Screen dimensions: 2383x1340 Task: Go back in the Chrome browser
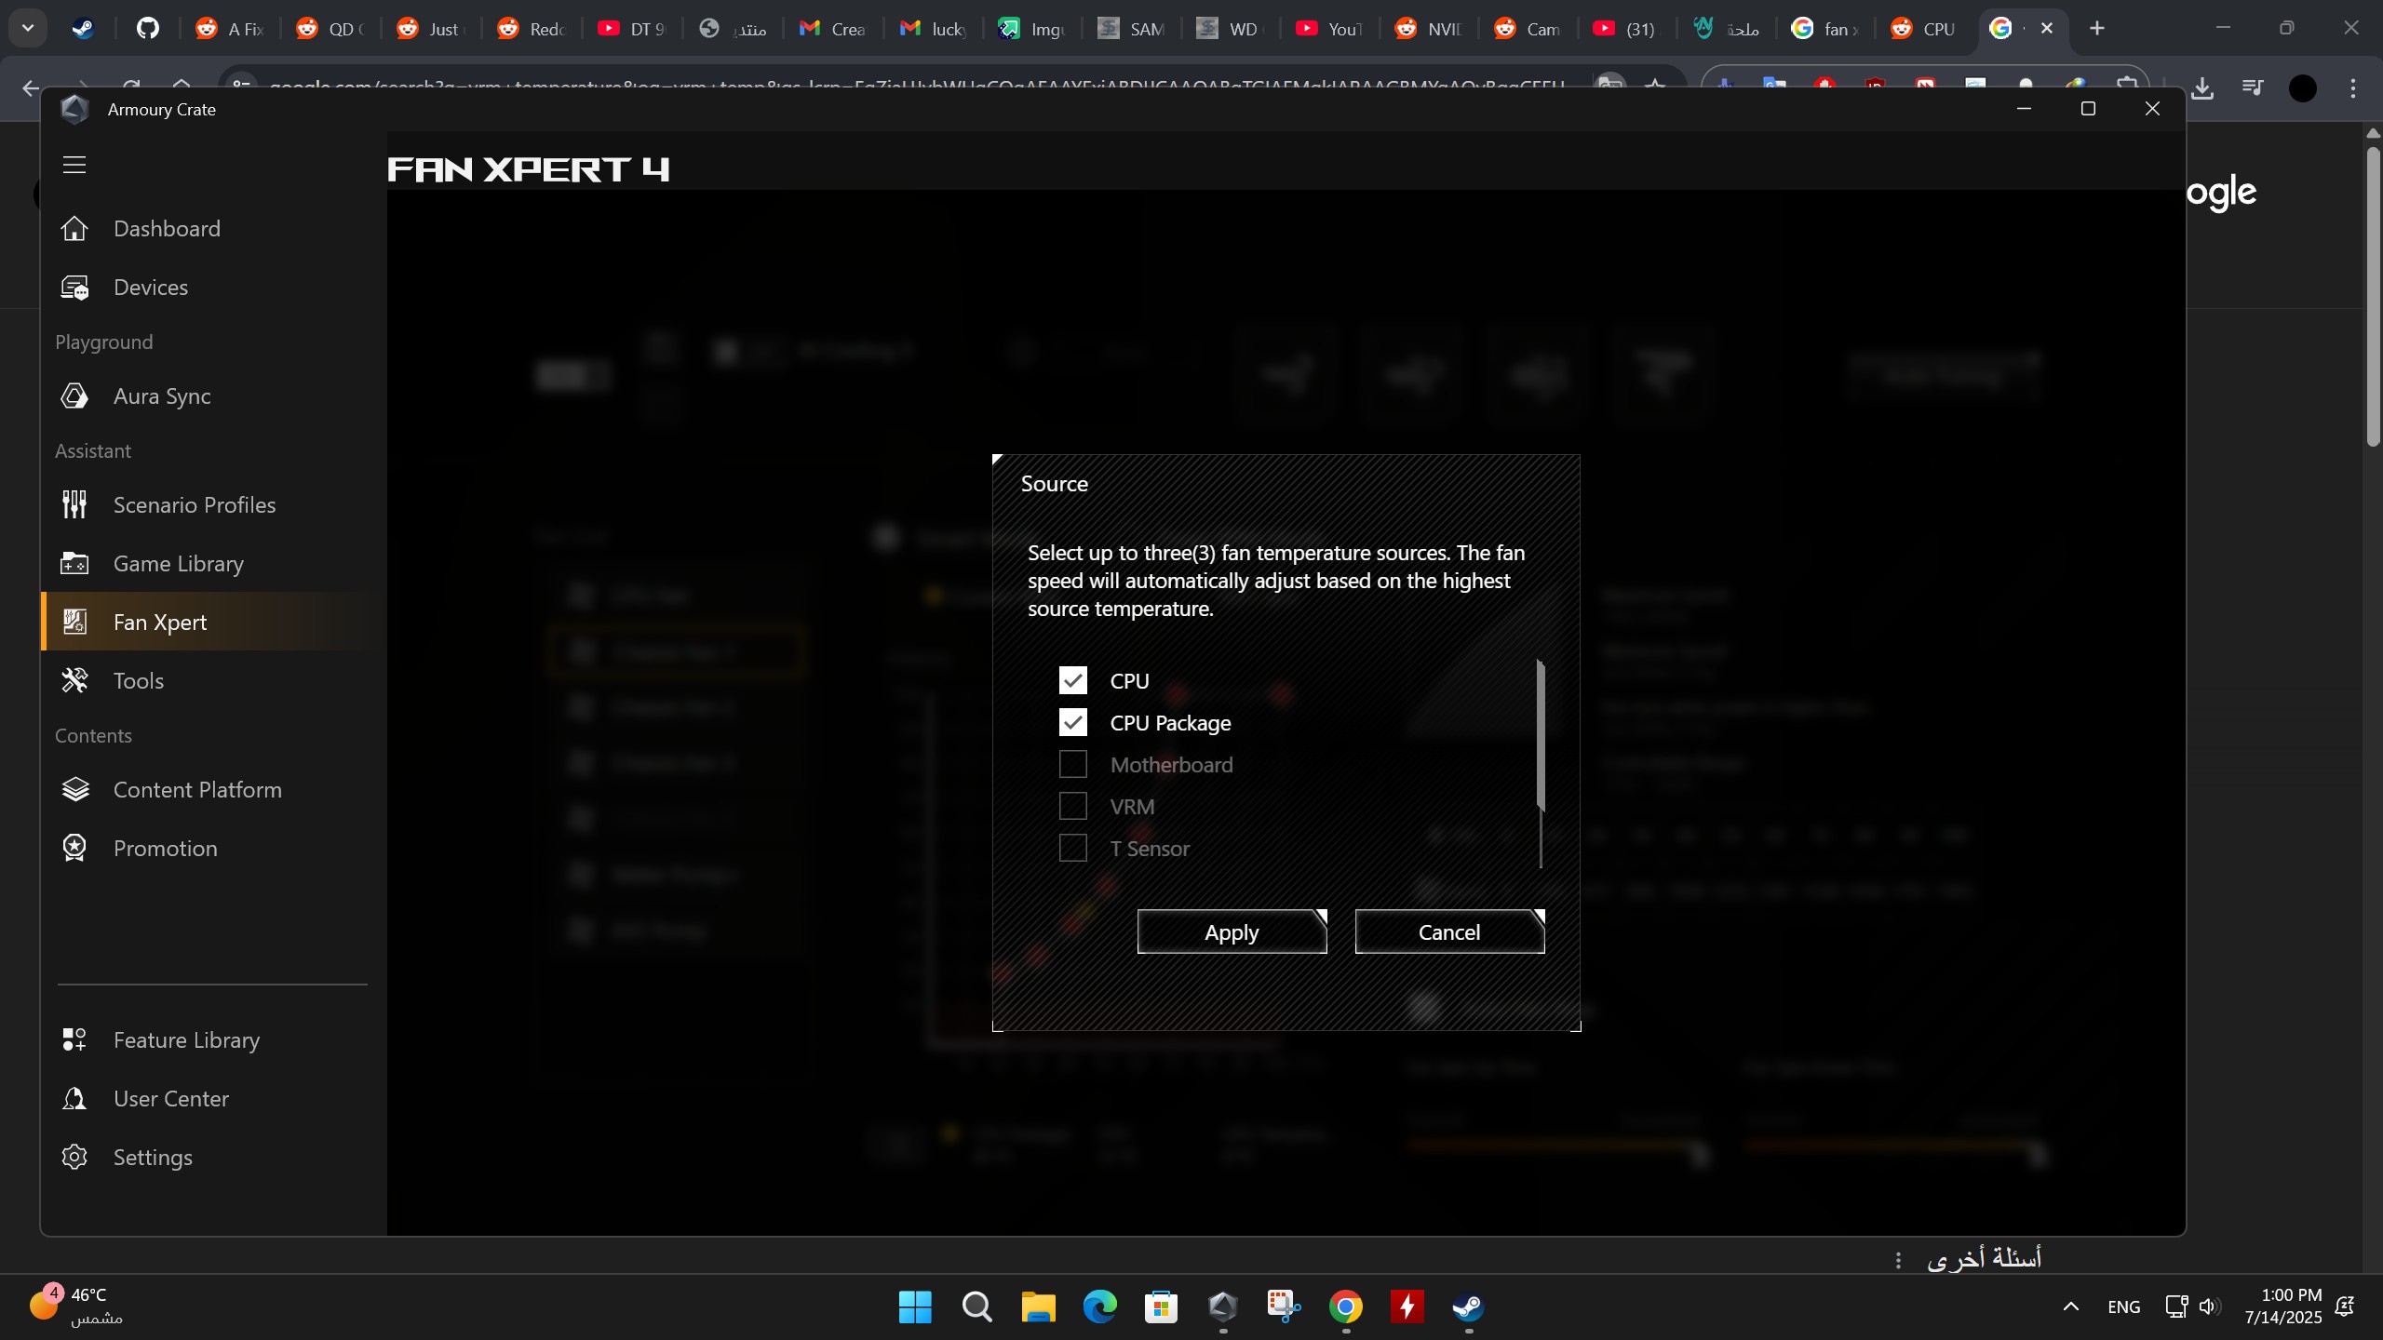(31, 87)
